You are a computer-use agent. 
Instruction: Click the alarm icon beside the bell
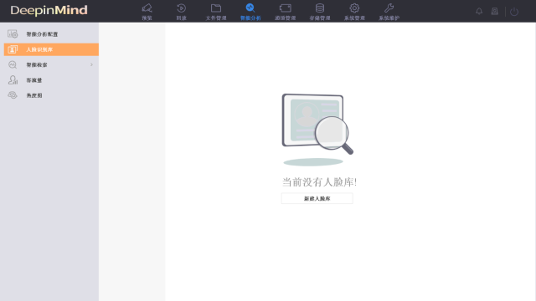[x=495, y=11]
